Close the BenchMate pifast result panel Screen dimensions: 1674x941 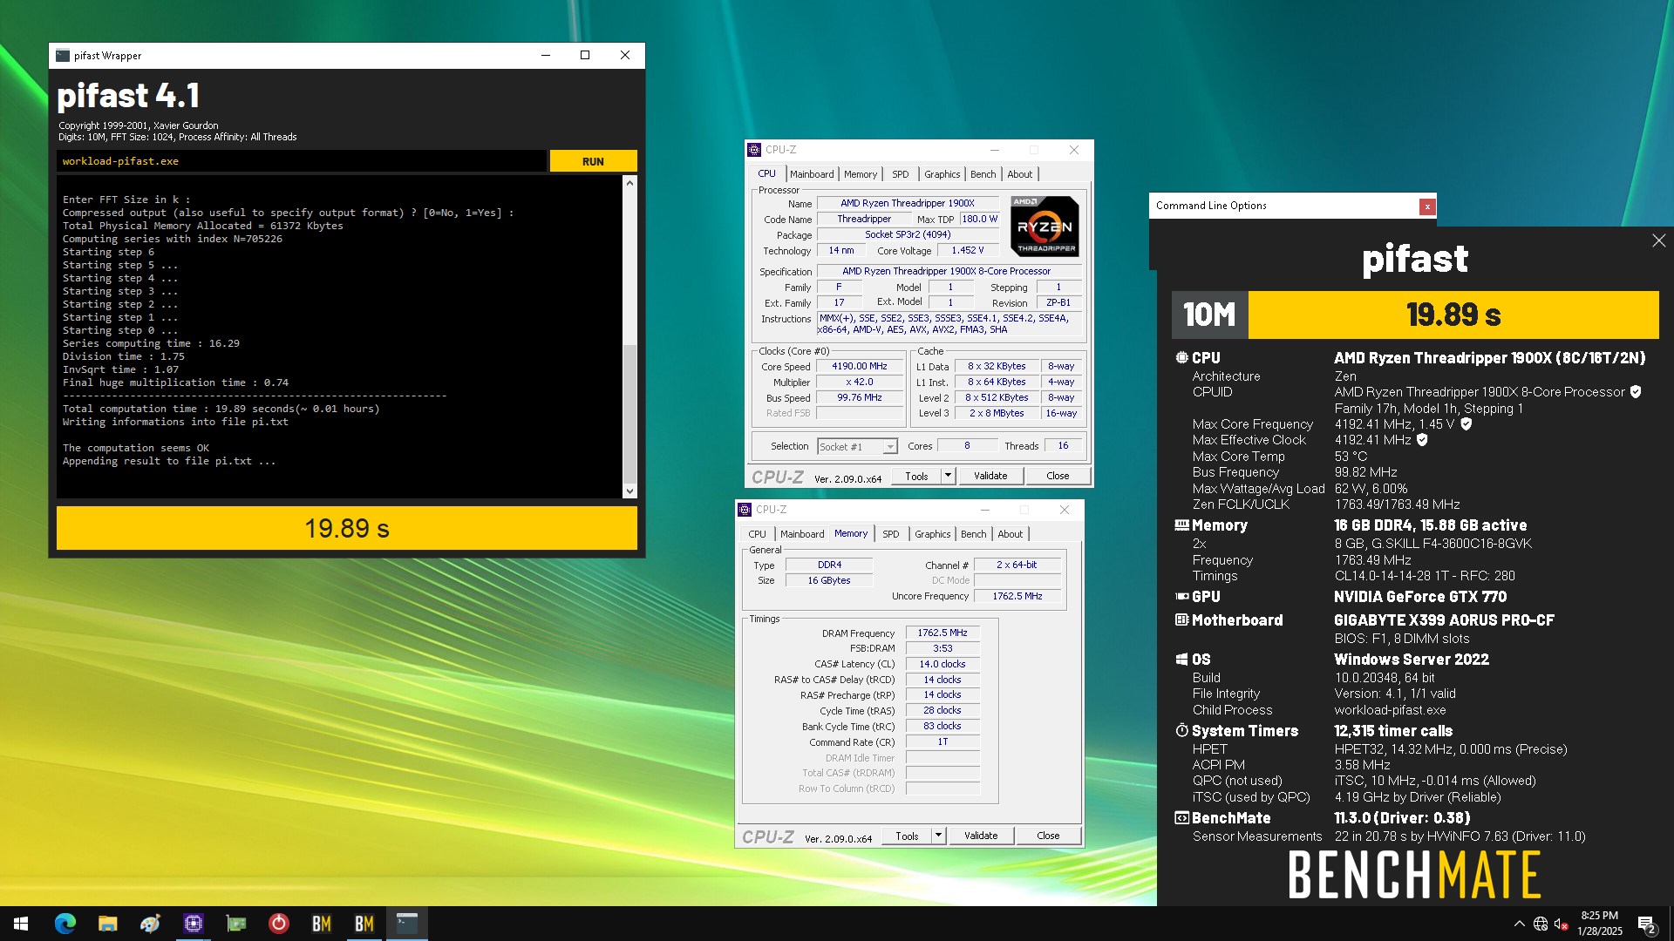(x=1658, y=240)
